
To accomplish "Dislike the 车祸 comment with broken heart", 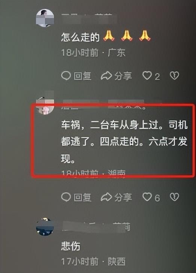I will tap(174, 197).
